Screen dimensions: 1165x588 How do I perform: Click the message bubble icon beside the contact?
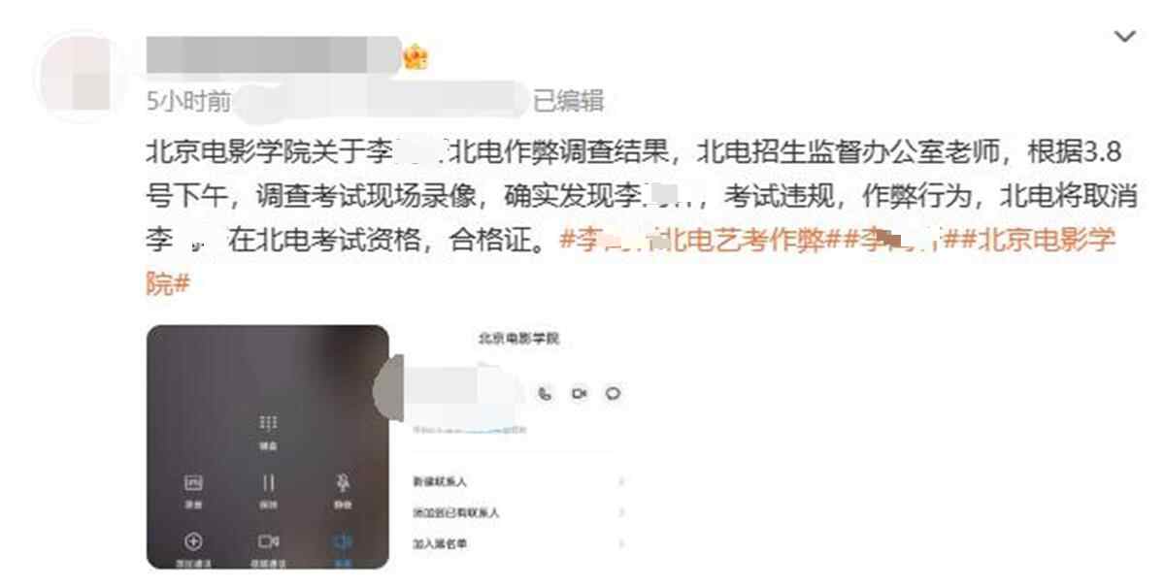pos(614,393)
